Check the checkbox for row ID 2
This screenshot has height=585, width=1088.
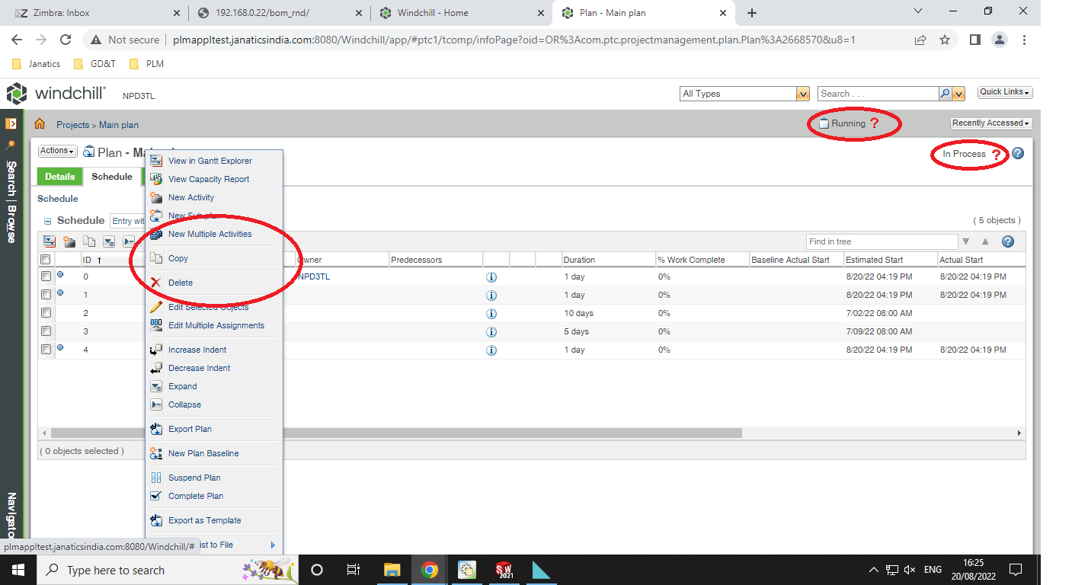[45, 312]
